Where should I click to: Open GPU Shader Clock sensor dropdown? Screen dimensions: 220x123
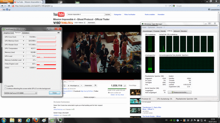(x=23, y=45)
